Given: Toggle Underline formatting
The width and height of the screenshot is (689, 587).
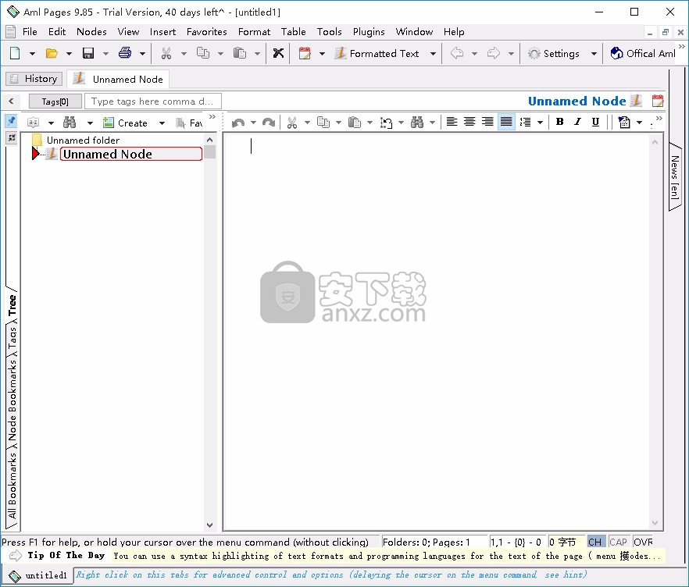Looking at the screenshot, I should click(595, 122).
